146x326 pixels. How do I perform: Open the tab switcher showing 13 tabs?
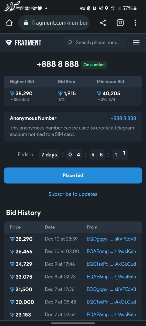point(120,23)
